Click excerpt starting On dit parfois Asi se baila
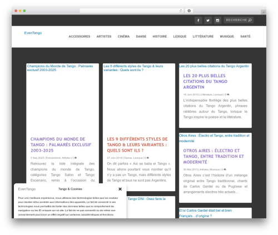Image resolution: width=278 pixels, height=235 pixels. [139, 172]
